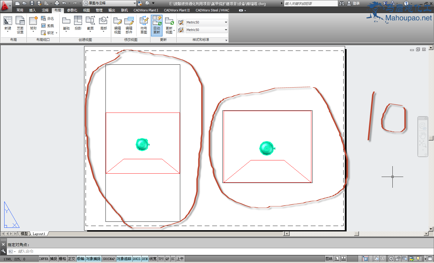Switch to the 插入 ribbon tab
This screenshot has width=434, height=263.
(32, 10)
